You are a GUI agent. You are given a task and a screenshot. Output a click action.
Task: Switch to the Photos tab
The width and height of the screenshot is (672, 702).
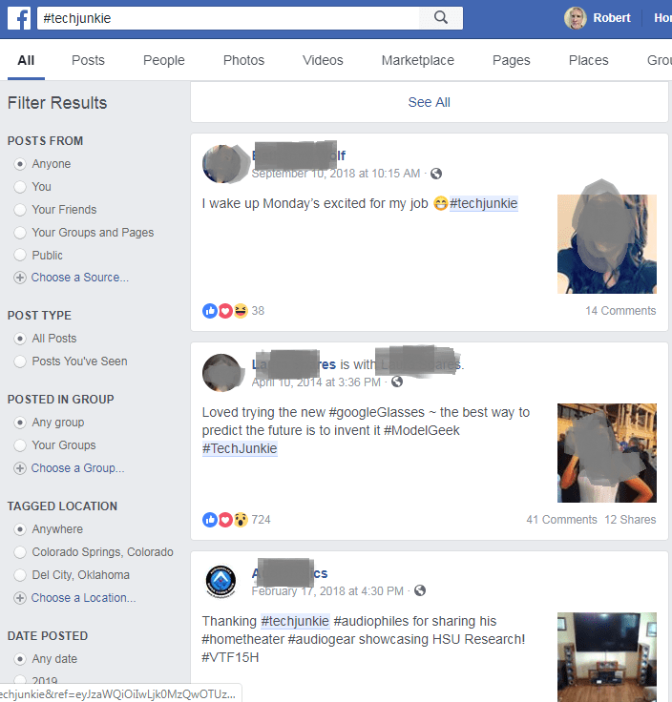pyautogui.click(x=243, y=60)
